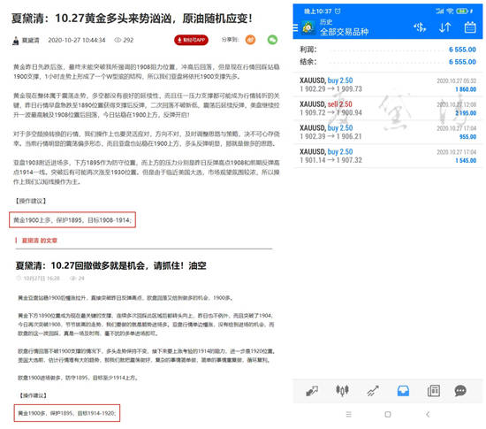Open the news tab icon in bottom bar

click(x=433, y=391)
